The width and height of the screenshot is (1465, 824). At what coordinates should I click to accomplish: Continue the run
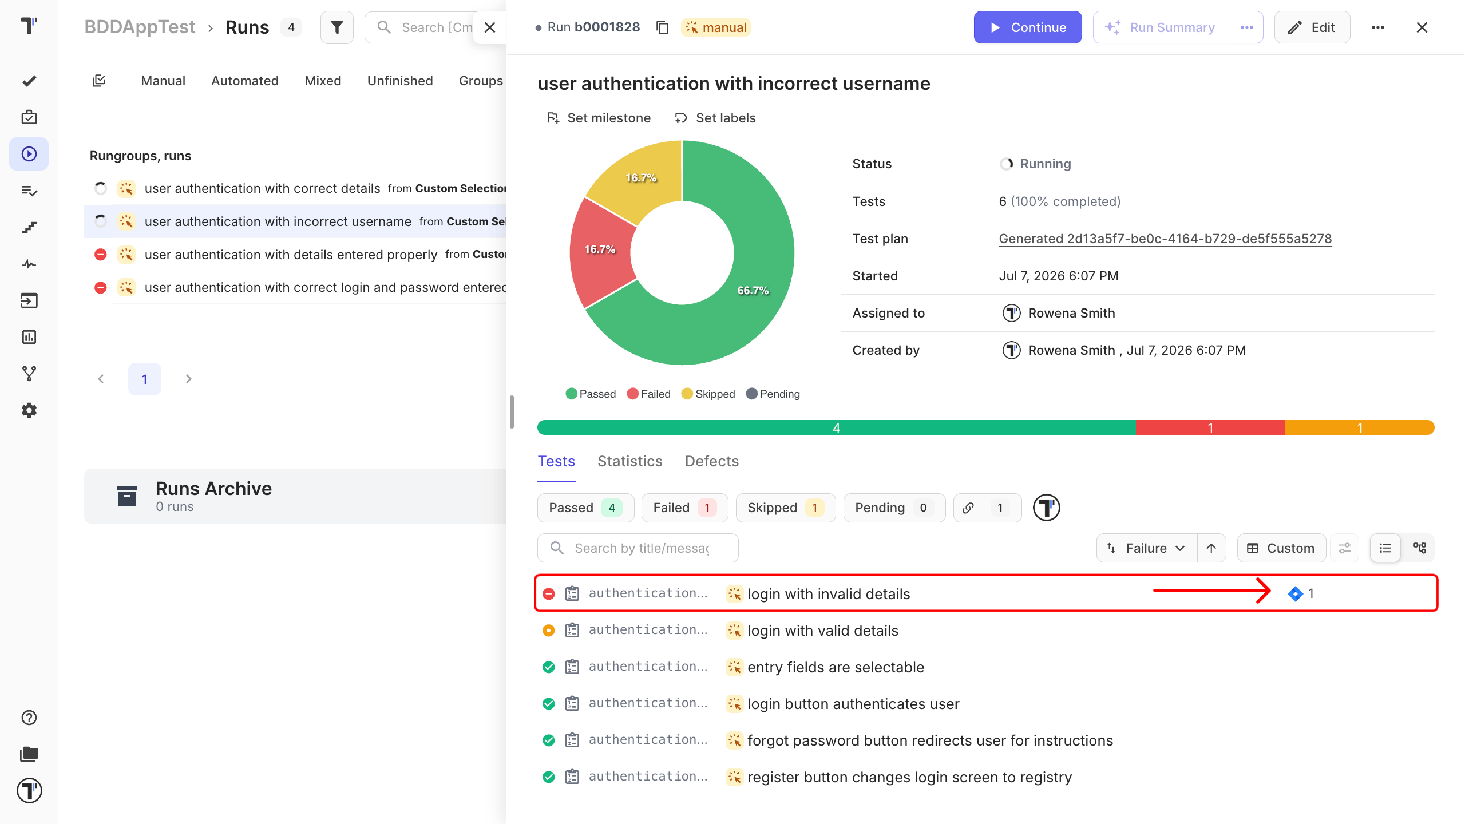click(x=1028, y=27)
